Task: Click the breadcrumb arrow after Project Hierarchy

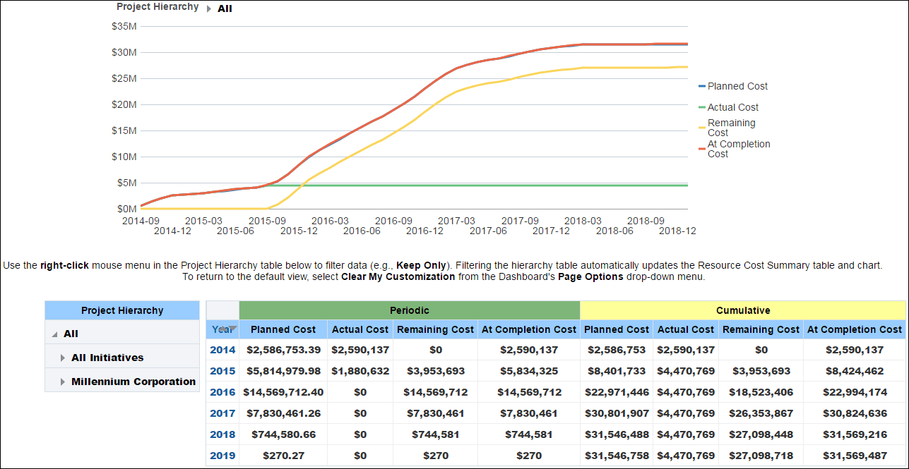Action: coord(208,8)
